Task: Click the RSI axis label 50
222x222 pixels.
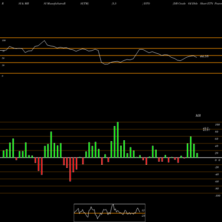Action: click(3, 58)
